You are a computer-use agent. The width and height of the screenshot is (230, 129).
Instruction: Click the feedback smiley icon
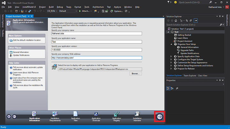pyautogui.click(x=175, y=2)
